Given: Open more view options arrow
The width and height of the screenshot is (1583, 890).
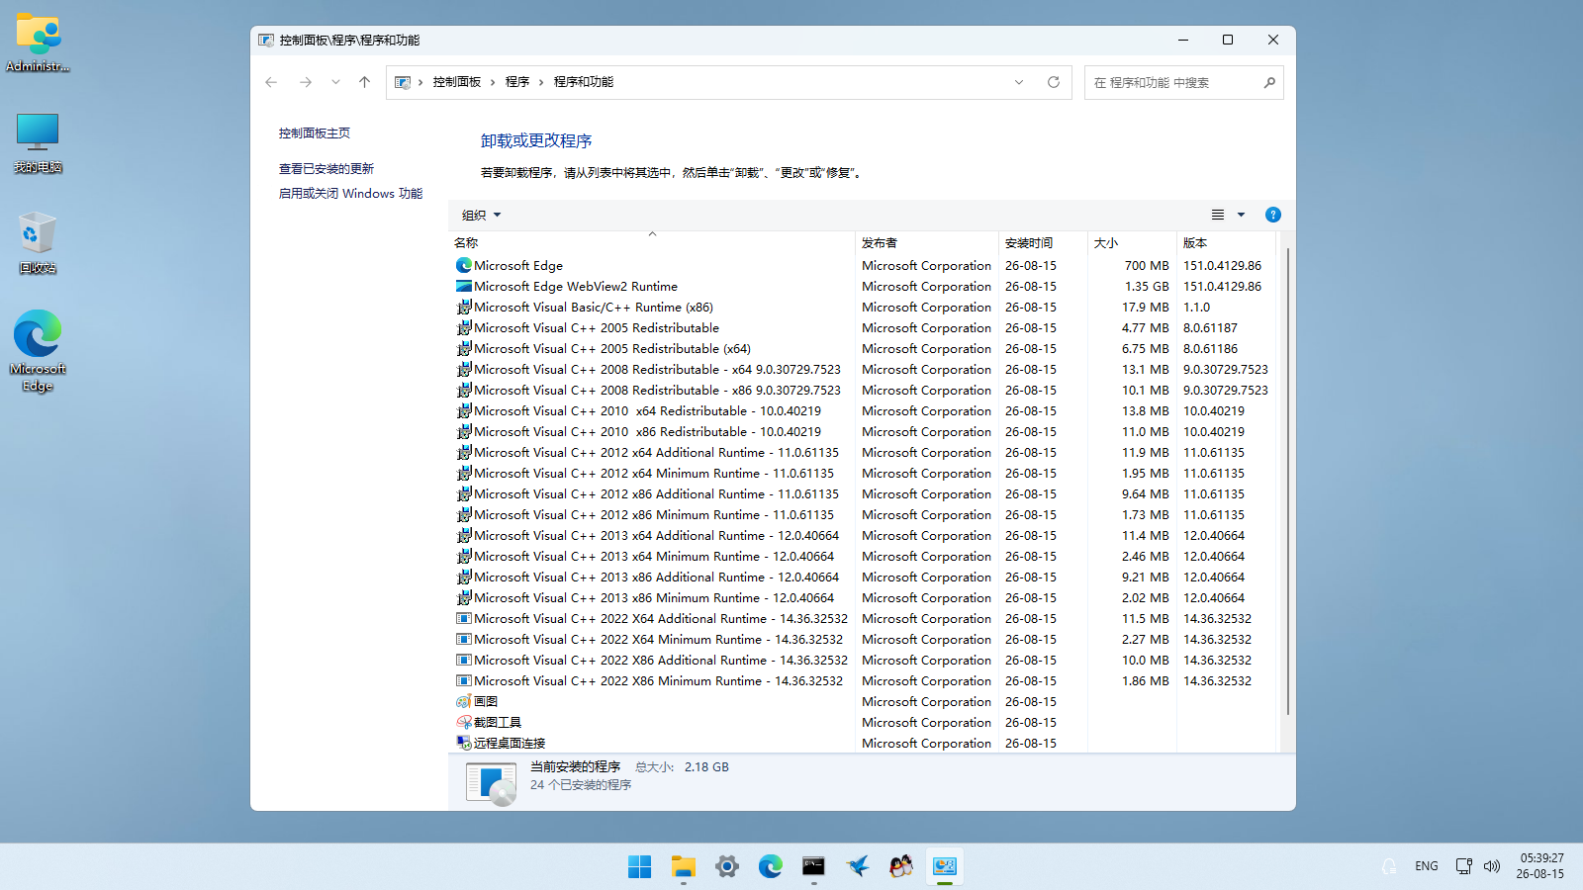Looking at the screenshot, I should click(1241, 215).
